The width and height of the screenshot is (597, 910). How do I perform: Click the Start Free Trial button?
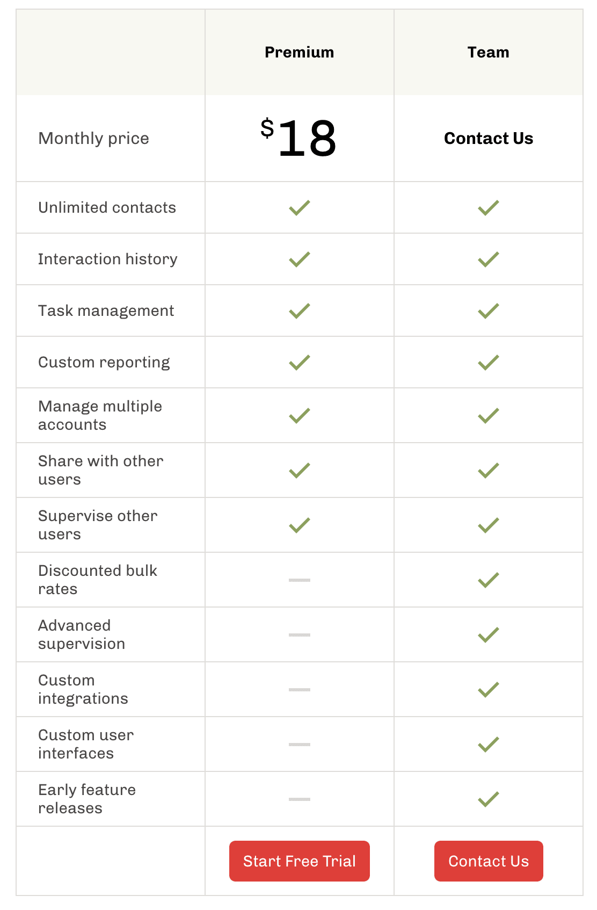(299, 861)
